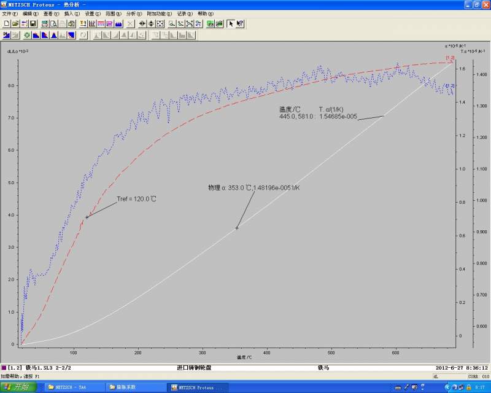Click NETZSCH Proteus taskbar button

(x=196, y=387)
